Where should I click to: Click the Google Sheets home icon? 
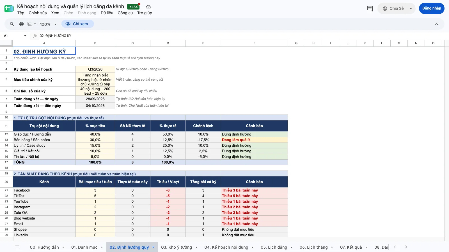point(9,9)
